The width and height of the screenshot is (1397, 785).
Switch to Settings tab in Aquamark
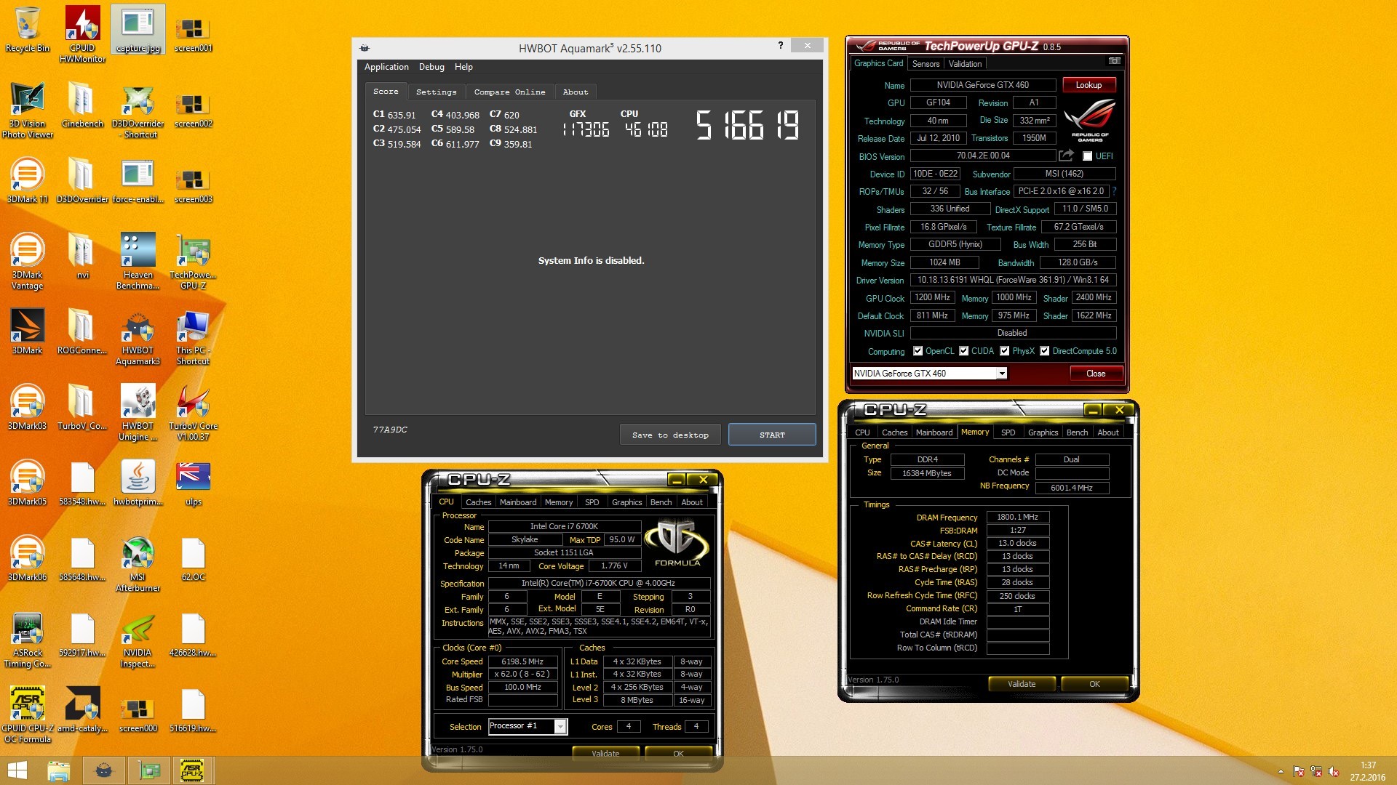(436, 92)
